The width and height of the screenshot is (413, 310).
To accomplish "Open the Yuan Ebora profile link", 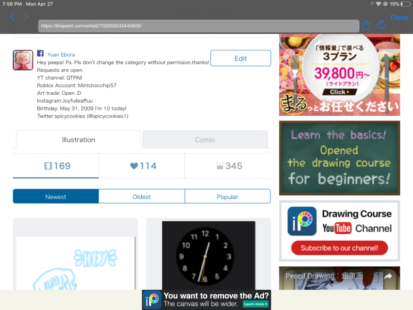I will pos(61,55).
